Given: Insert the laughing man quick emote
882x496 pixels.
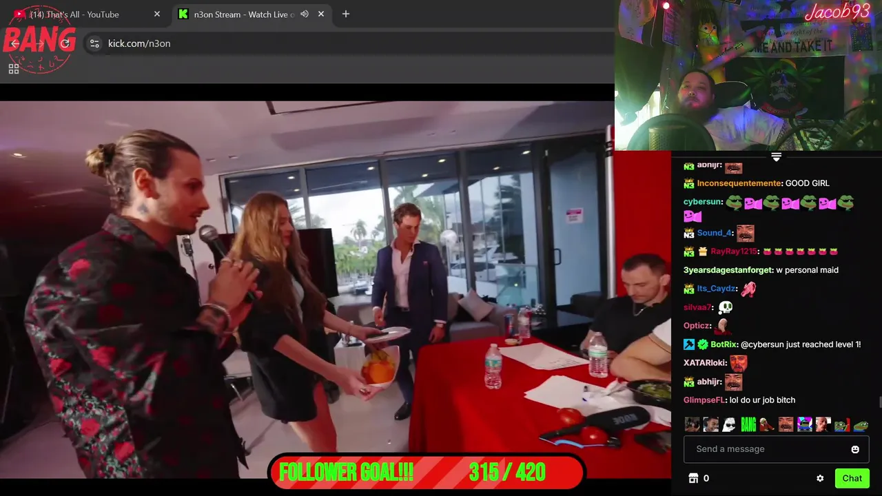Looking at the screenshot, I should pyautogui.click(x=710, y=424).
